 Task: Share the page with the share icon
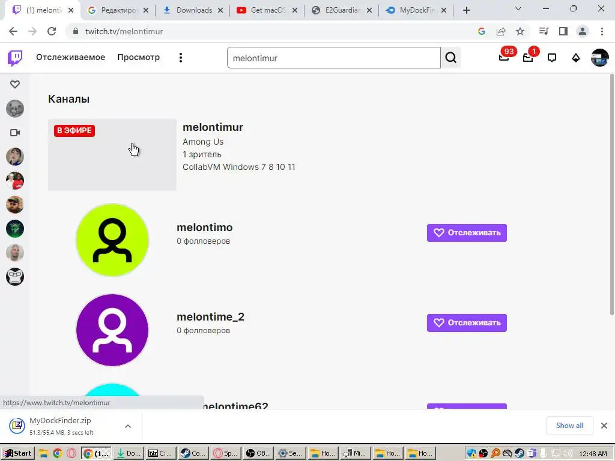tap(501, 31)
